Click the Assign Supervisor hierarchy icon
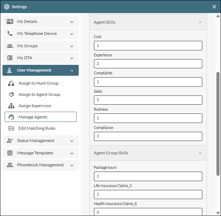Viewport: 221px width, 216px height. click(11, 106)
